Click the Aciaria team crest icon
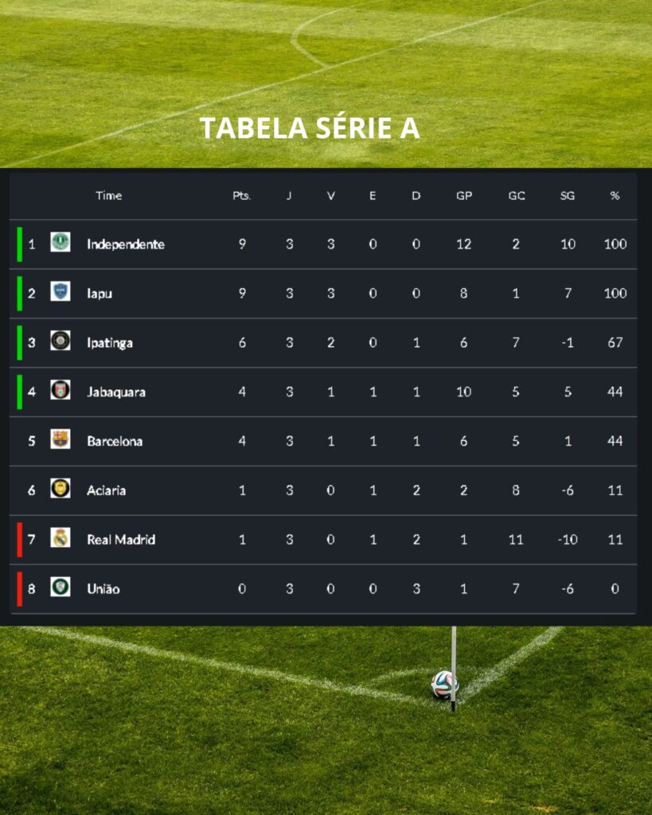The height and width of the screenshot is (815, 652). 61,489
